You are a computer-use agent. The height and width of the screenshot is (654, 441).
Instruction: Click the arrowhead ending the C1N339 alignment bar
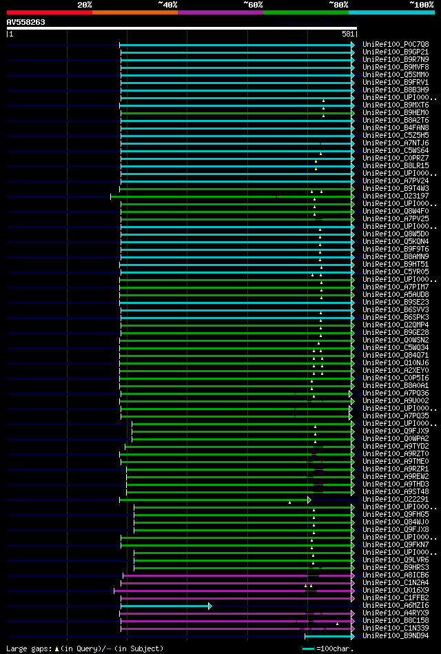pyautogui.click(x=353, y=629)
